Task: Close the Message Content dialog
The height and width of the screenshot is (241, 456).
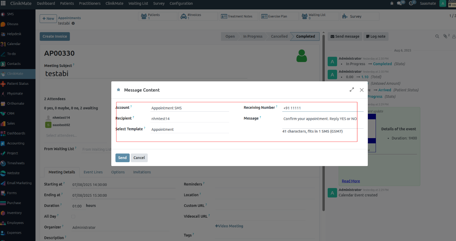Action: (362, 90)
